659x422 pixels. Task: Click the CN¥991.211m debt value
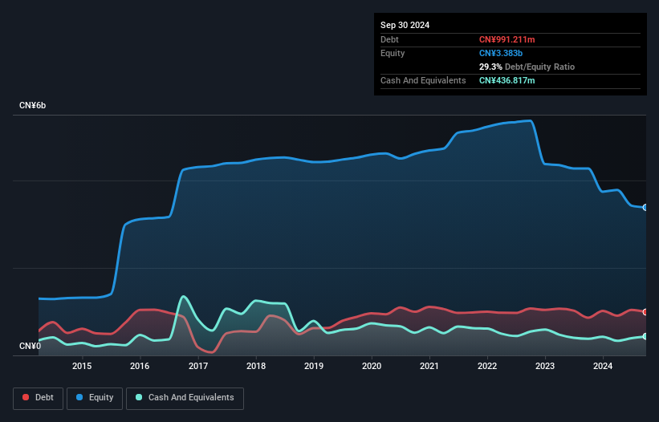506,39
